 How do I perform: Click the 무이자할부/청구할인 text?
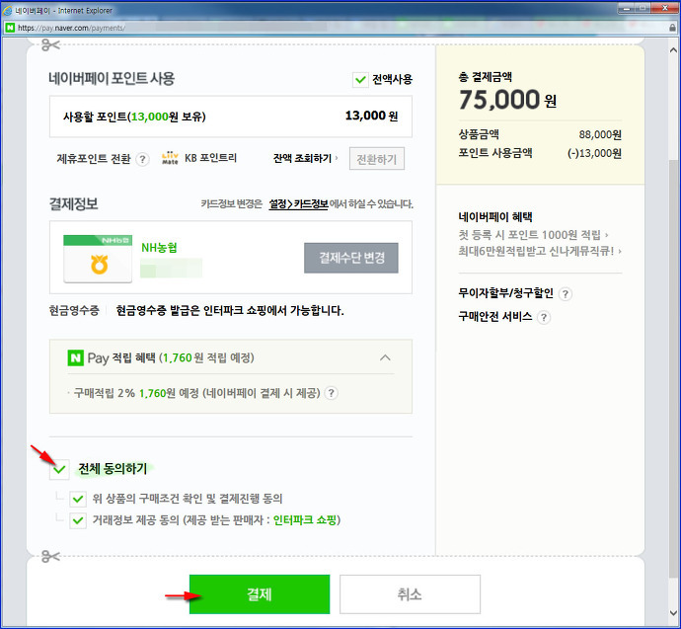coord(505,293)
